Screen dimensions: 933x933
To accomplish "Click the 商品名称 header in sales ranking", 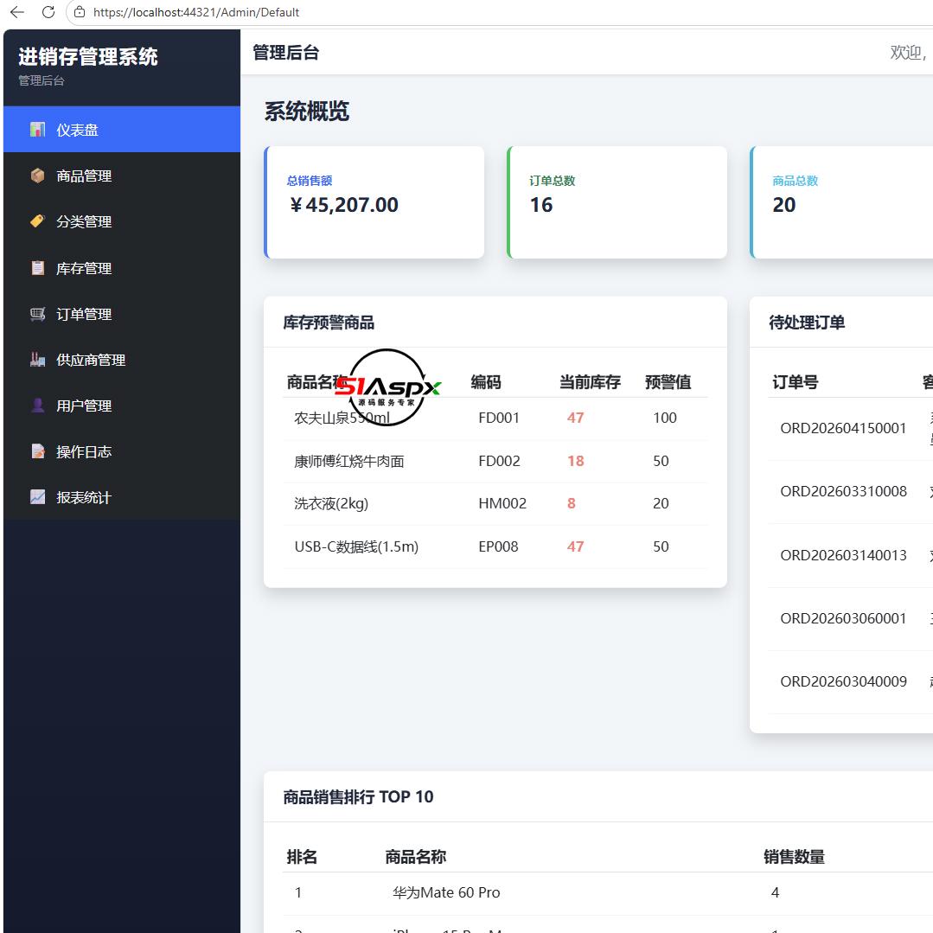I will click(415, 857).
